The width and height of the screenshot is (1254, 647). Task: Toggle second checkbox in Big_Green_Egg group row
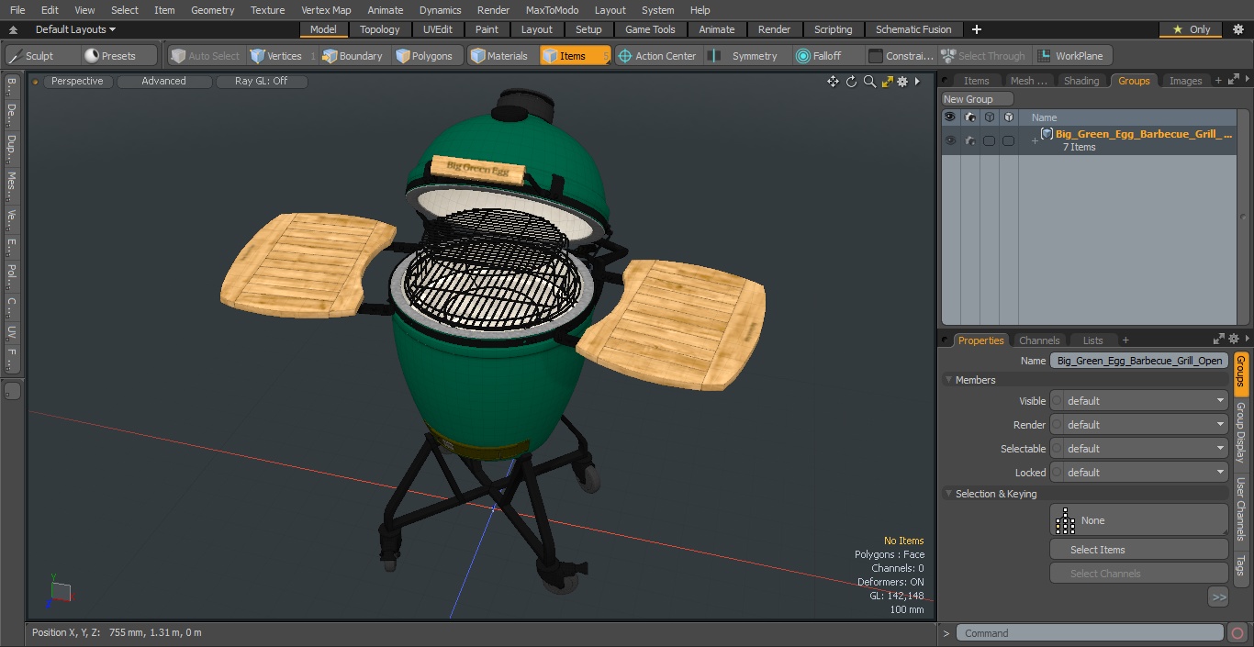[x=1008, y=140]
